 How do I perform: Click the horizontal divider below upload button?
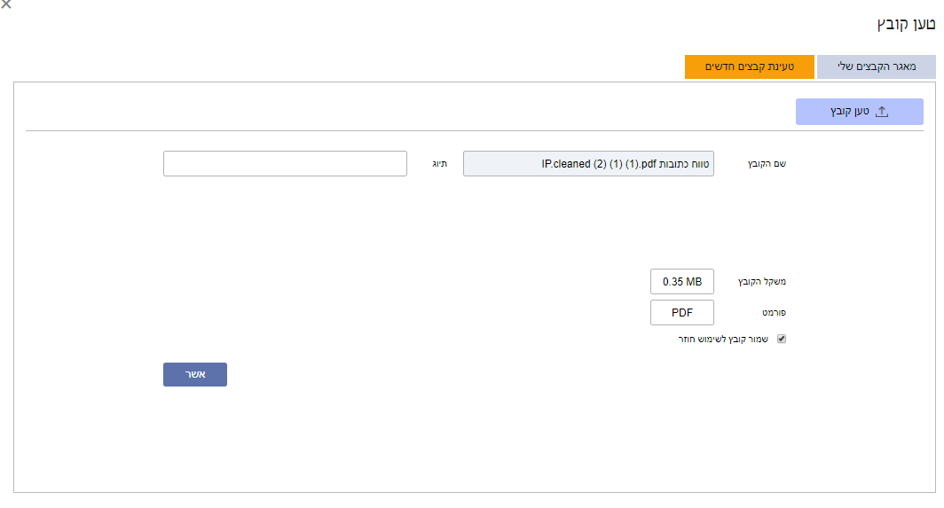(x=475, y=130)
